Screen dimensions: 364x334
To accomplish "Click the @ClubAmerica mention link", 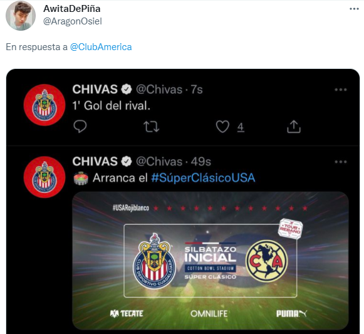I will (101, 47).
